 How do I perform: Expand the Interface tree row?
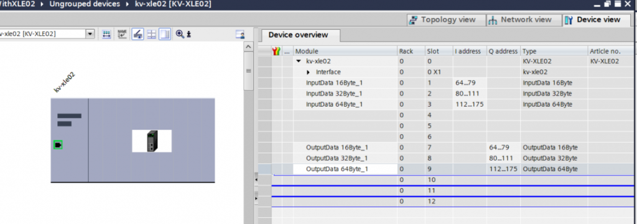coord(309,73)
